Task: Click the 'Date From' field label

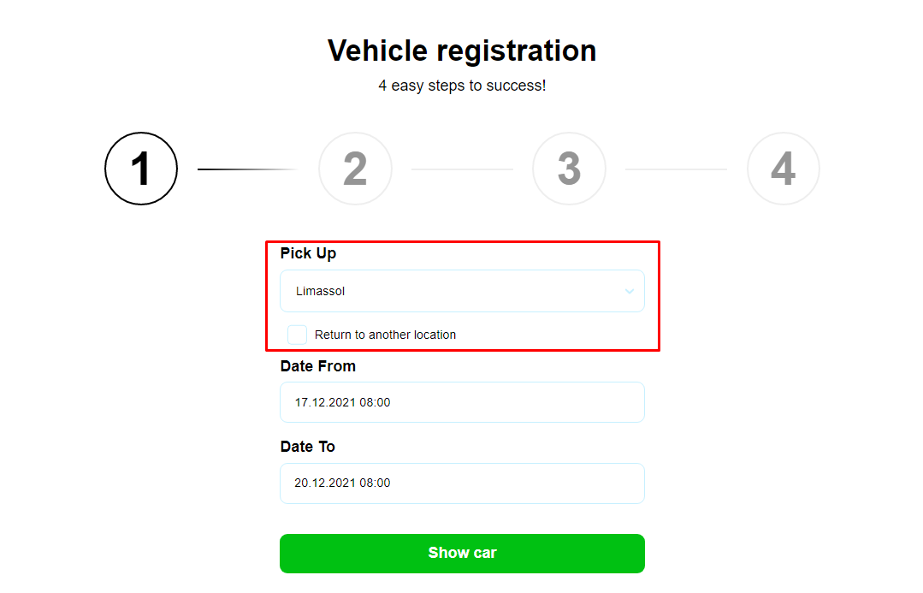Action: pos(317,366)
